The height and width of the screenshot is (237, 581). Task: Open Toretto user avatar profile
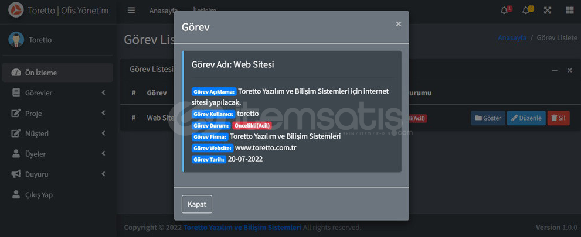tap(16, 40)
